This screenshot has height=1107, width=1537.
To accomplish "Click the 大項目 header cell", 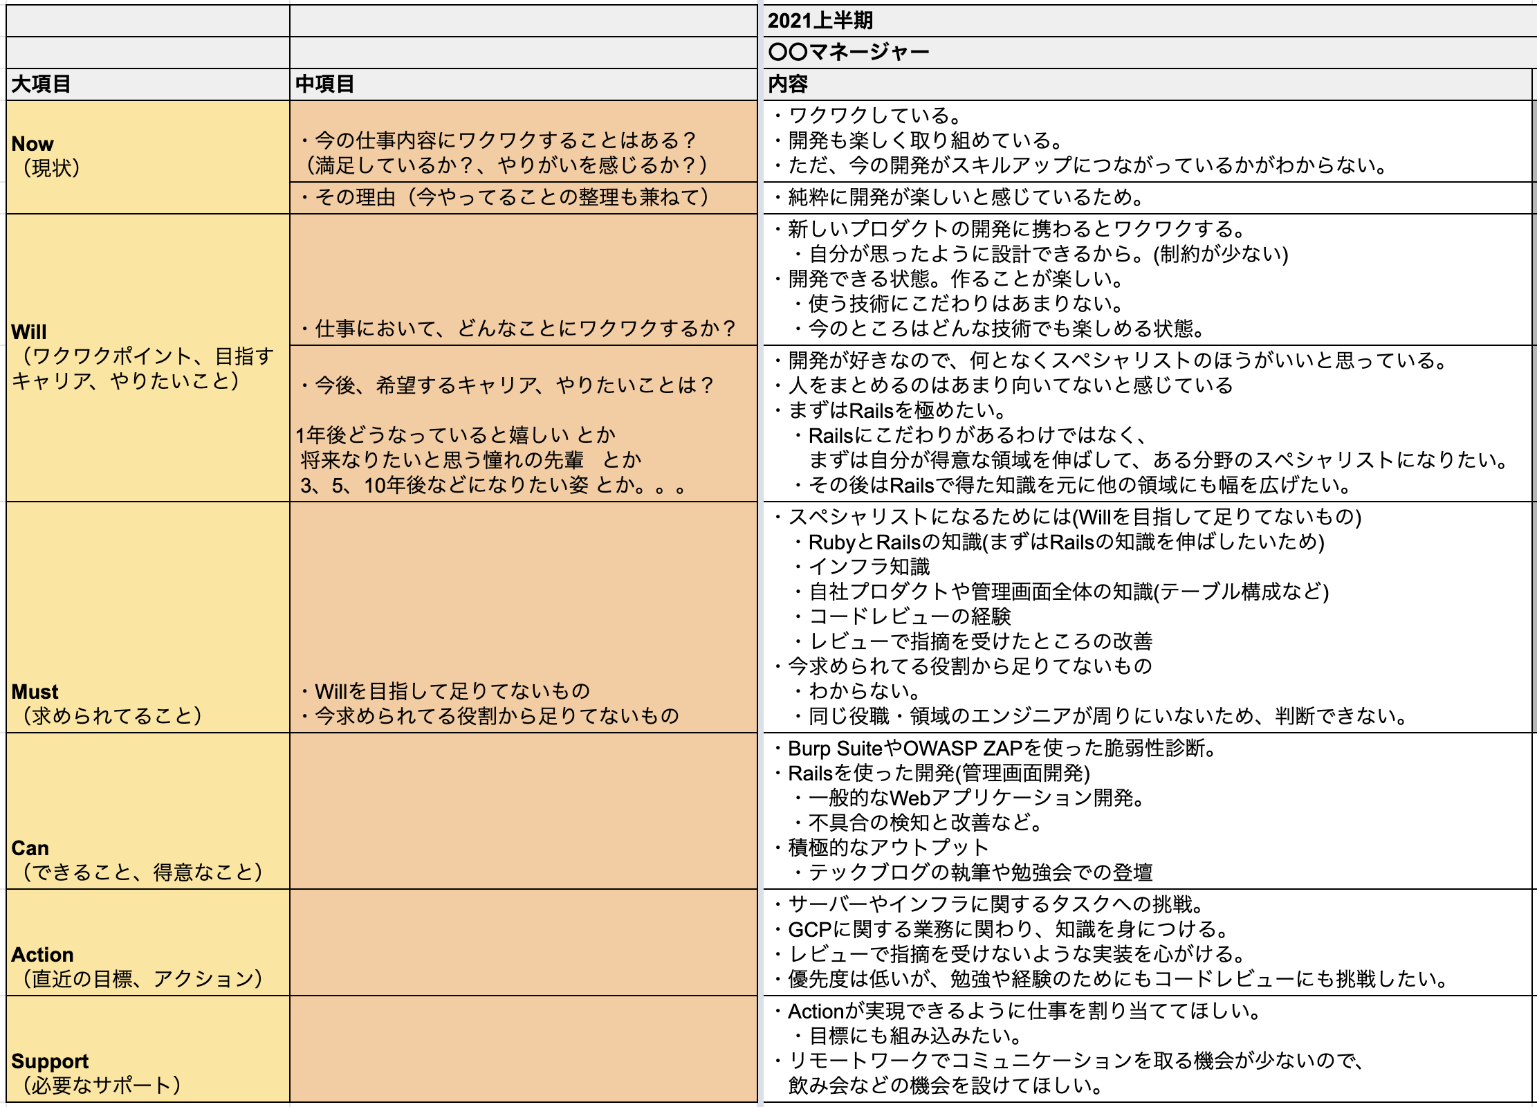I will coord(147,84).
